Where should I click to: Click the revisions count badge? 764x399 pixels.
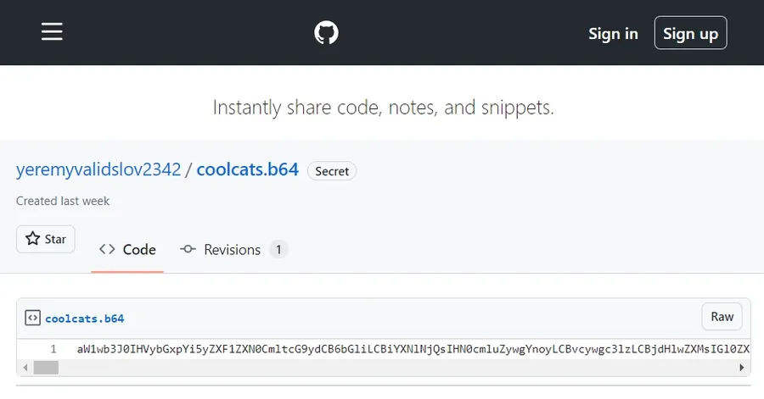(278, 250)
